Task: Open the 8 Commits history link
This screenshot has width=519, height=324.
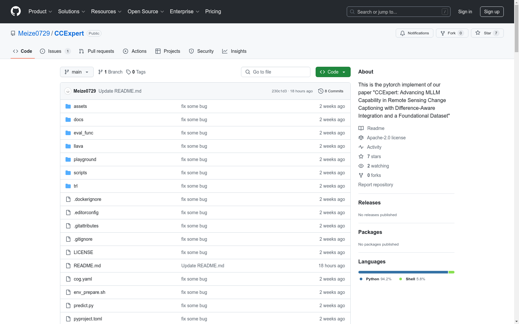Action: (x=331, y=91)
